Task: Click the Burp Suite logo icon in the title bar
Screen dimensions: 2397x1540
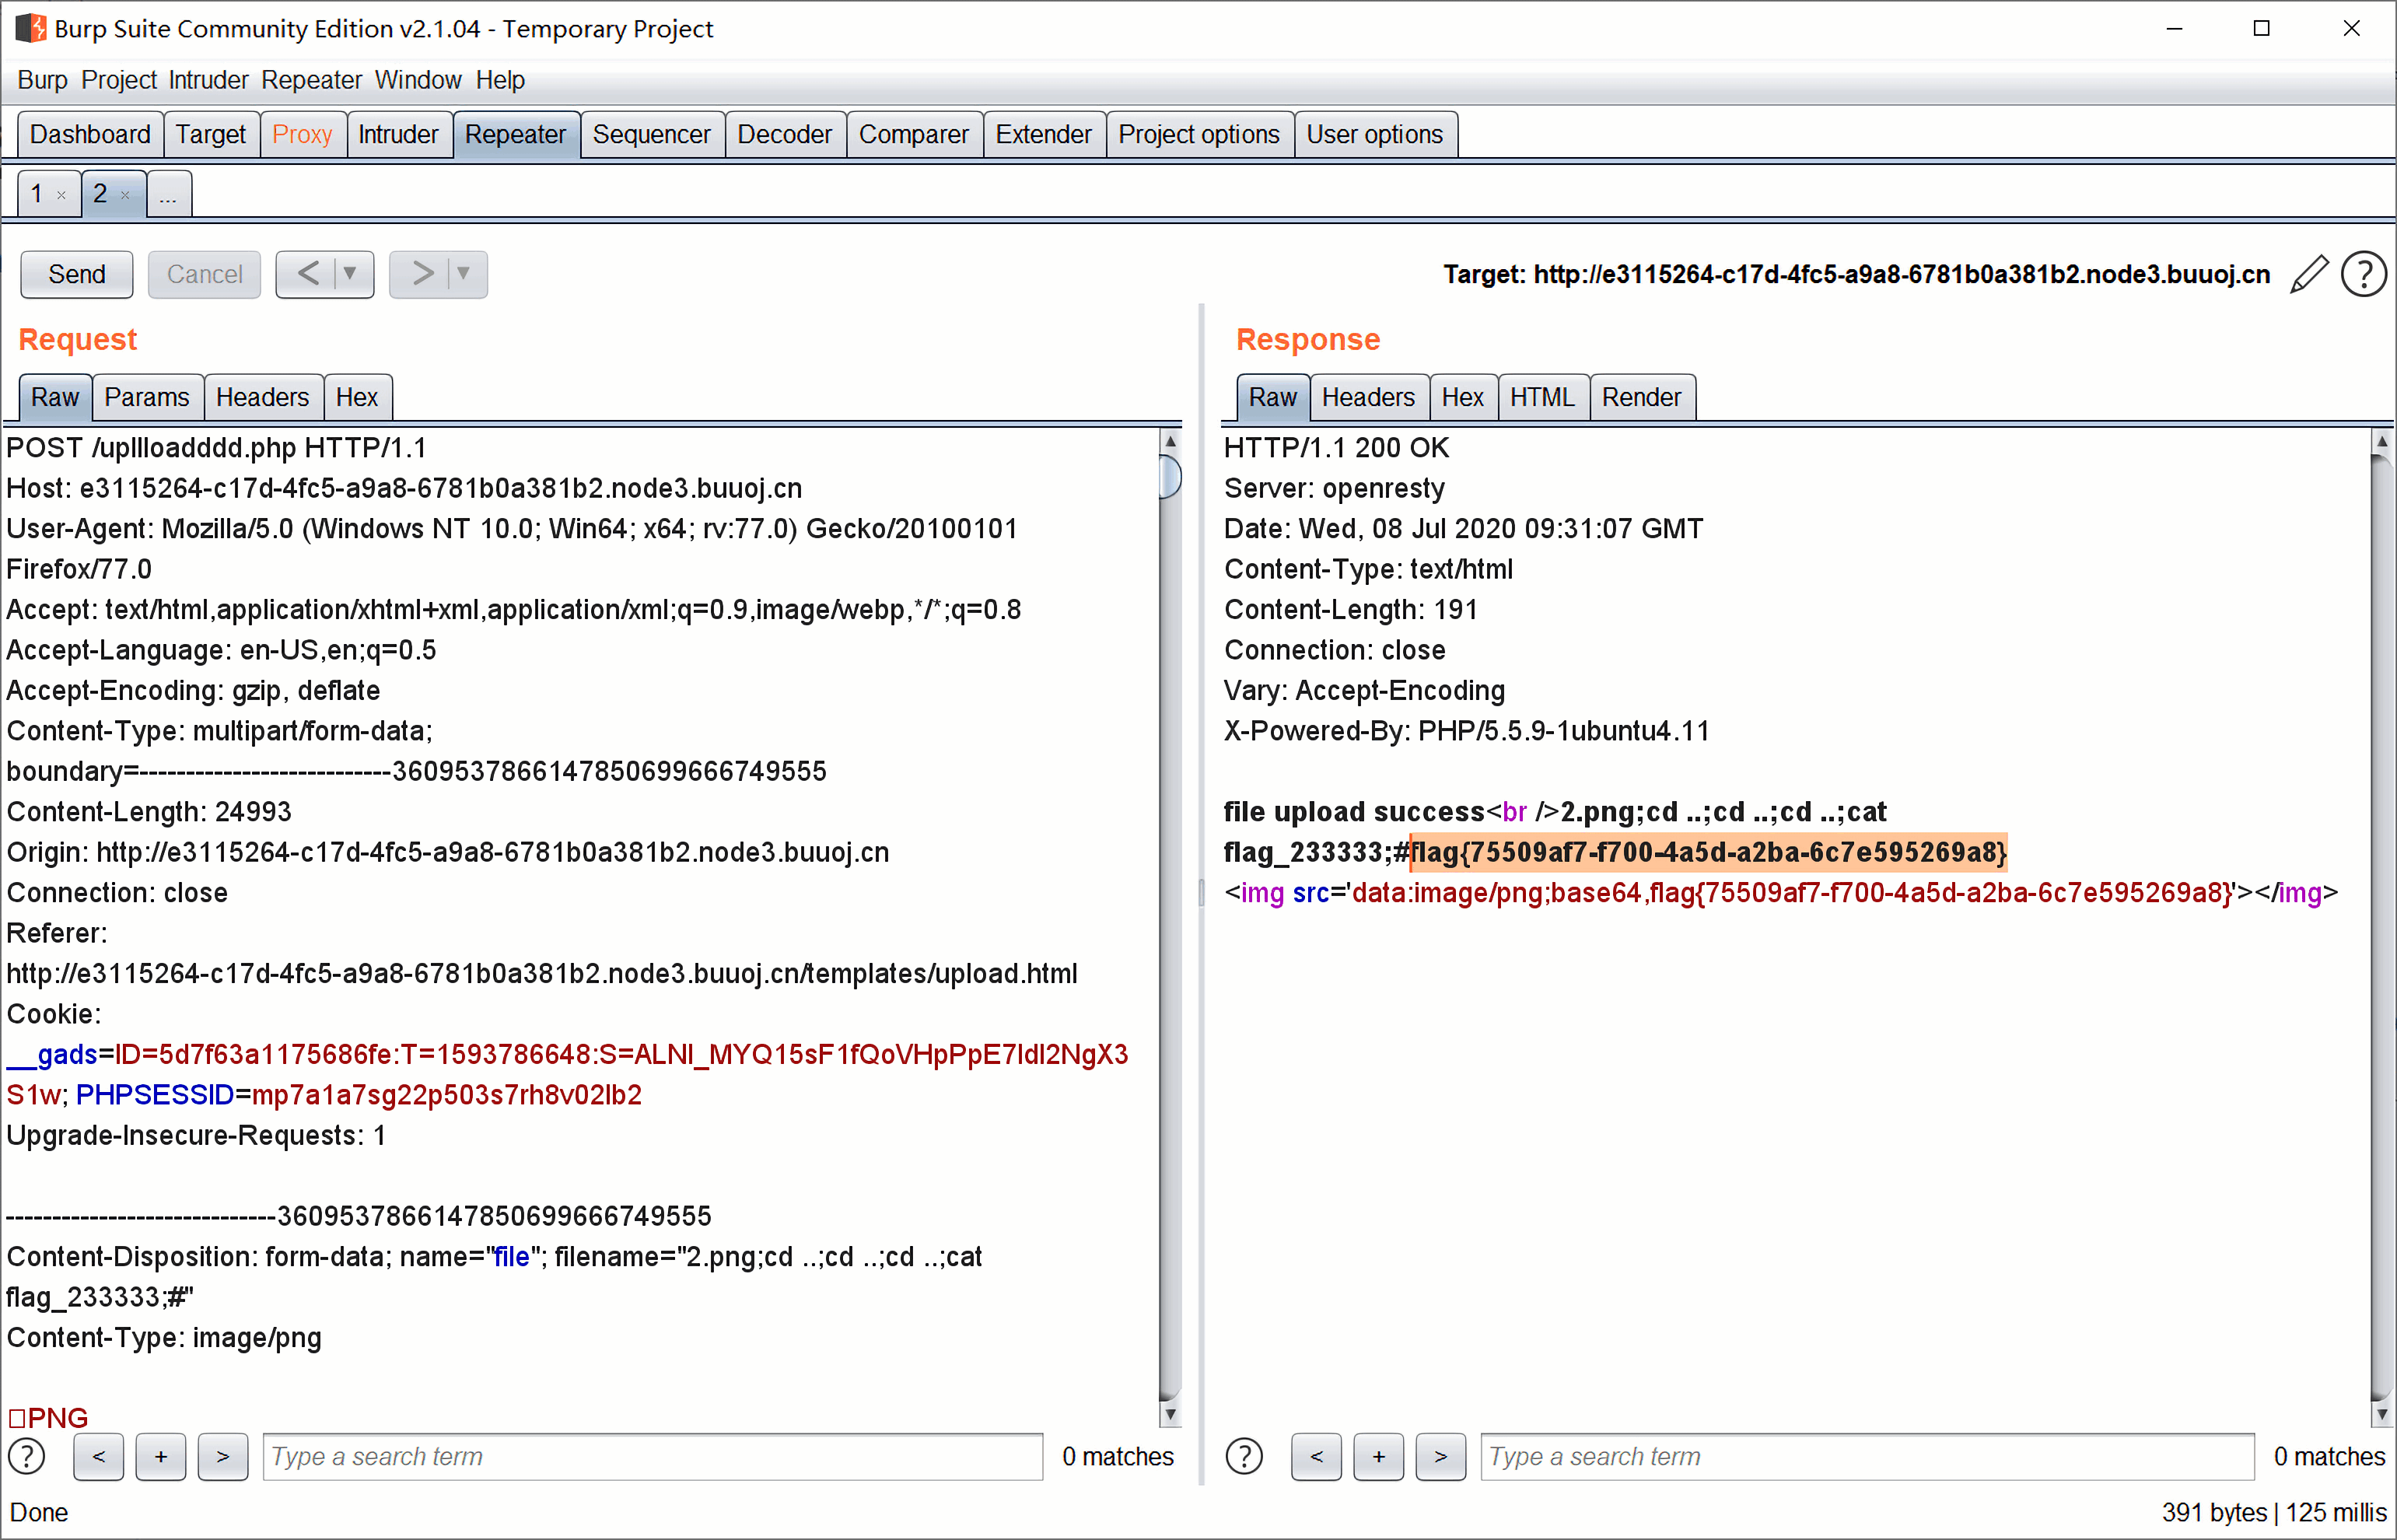Action: click(x=30, y=28)
